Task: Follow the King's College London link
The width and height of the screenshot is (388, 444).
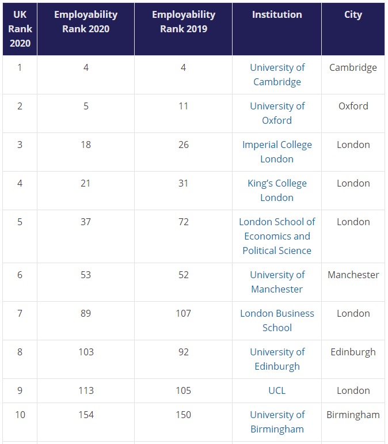Action: pos(277,190)
